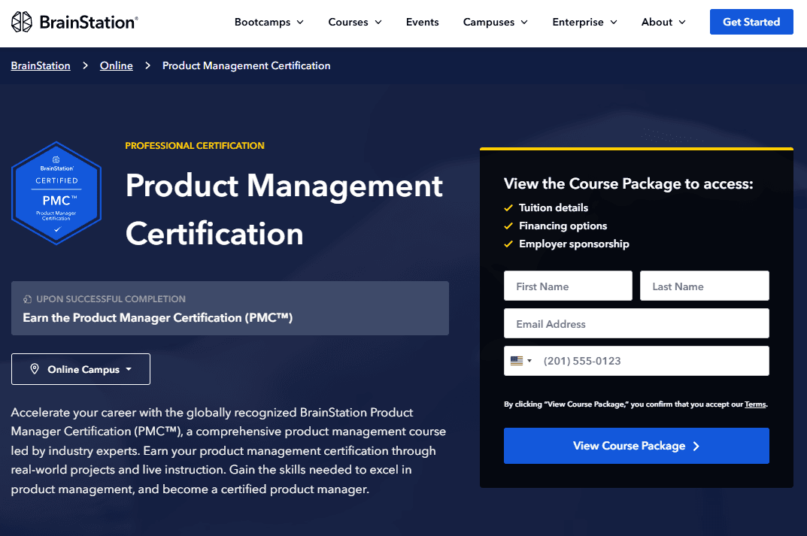807x536 pixels.
Task: Click the Last Name field
Action: [x=705, y=286]
